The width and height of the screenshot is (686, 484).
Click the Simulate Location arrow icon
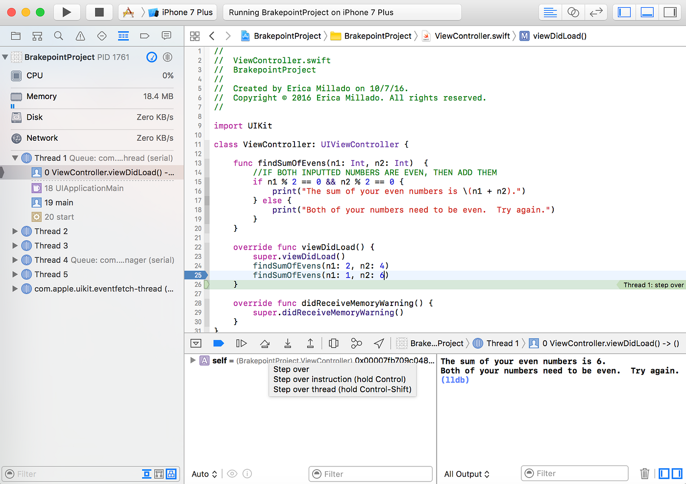pyautogui.click(x=379, y=343)
